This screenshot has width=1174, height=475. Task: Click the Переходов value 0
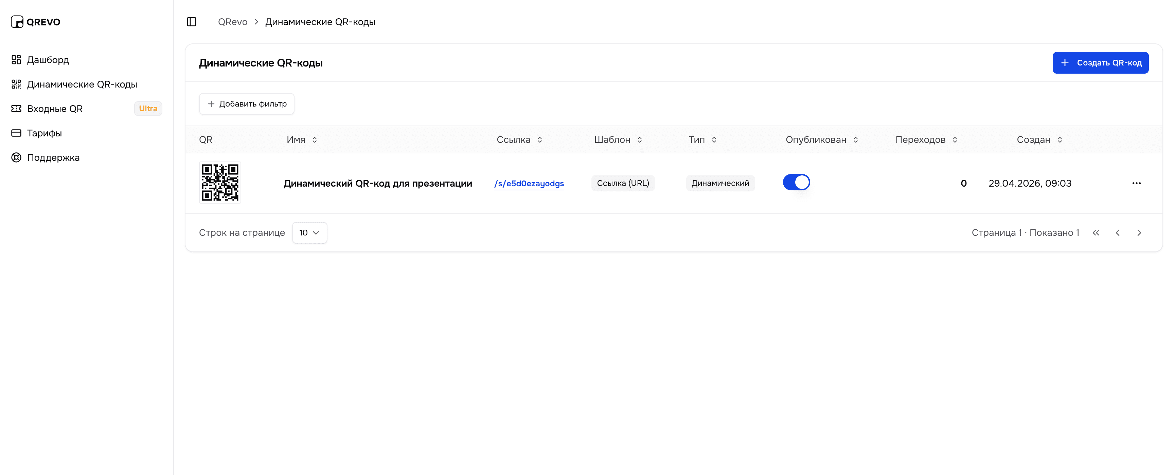click(x=963, y=183)
